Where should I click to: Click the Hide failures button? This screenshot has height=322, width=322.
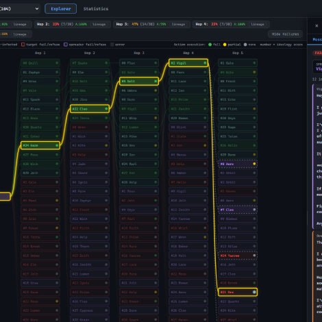[285, 34]
